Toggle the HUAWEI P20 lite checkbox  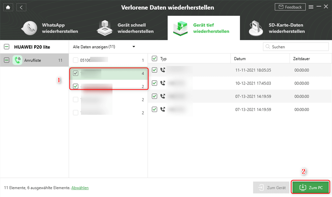coord(6,47)
